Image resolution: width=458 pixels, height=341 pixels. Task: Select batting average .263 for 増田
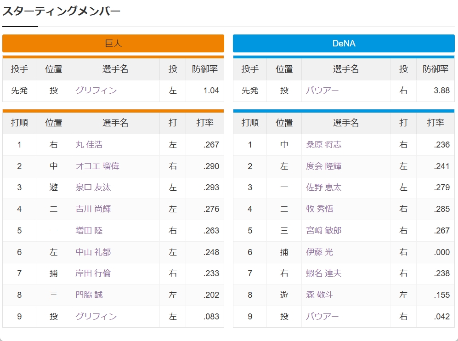[211, 231]
